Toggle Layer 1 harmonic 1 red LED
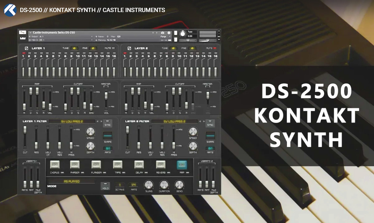 pyautogui.click(x=24, y=53)
